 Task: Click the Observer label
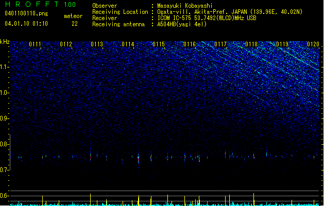[x=105, y=6]
